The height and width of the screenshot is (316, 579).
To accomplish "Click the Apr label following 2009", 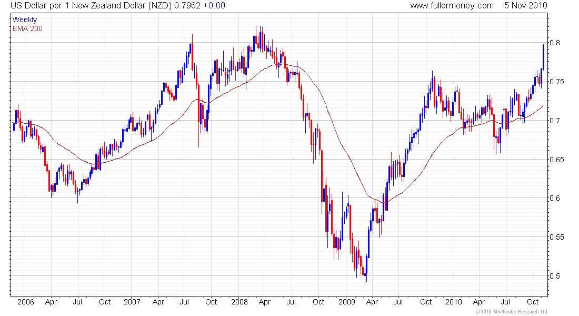I will tap(372, 302).
